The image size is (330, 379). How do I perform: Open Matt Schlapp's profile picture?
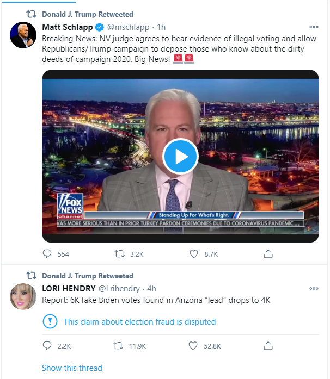point(23,35)
